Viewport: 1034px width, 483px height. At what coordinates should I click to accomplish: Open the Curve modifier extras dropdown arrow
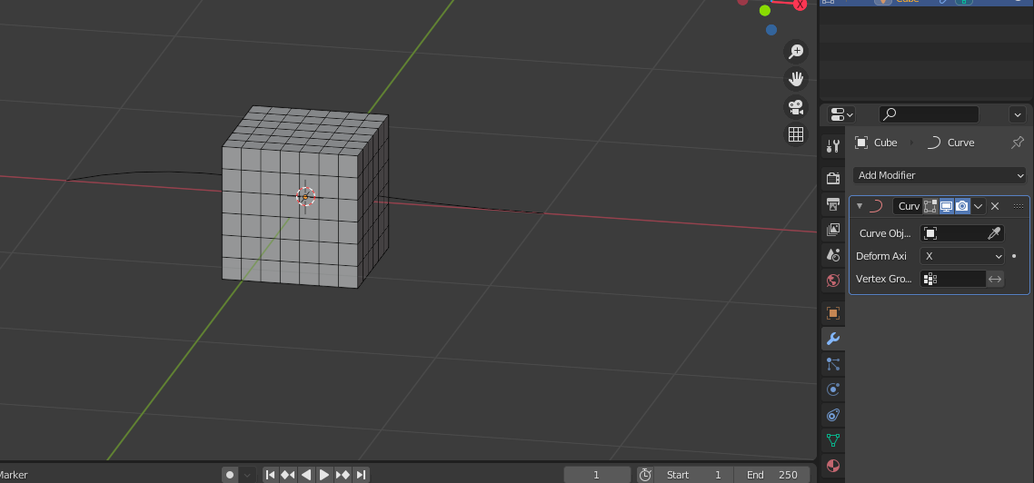(979, 206)
